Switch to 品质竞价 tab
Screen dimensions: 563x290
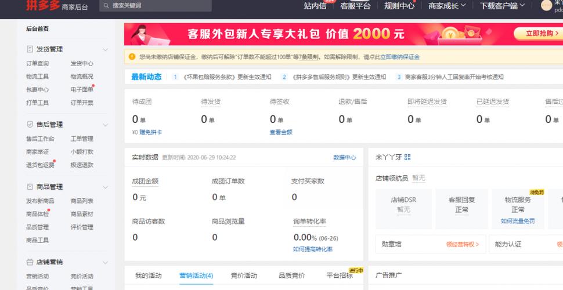coord(291,275)
